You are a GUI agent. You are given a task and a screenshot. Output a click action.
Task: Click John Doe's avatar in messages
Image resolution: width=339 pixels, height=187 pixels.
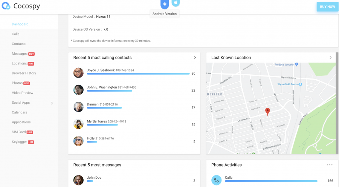coord(78,180)
